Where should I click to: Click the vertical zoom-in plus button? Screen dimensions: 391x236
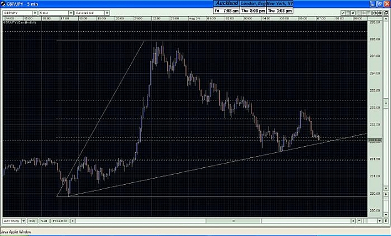pyautogui.click(x=386, y=194)
